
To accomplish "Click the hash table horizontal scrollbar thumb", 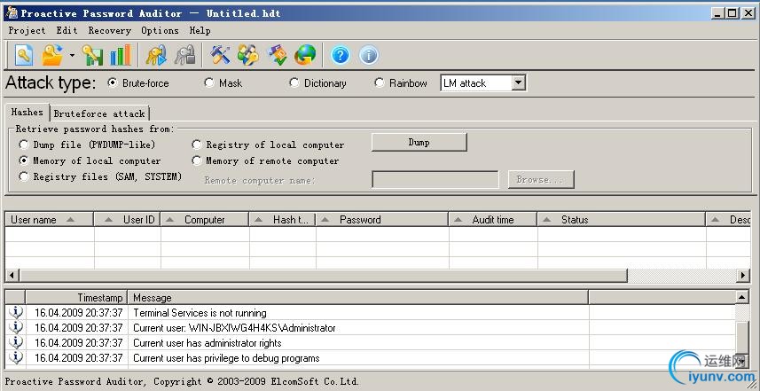I will coord(324,276).
